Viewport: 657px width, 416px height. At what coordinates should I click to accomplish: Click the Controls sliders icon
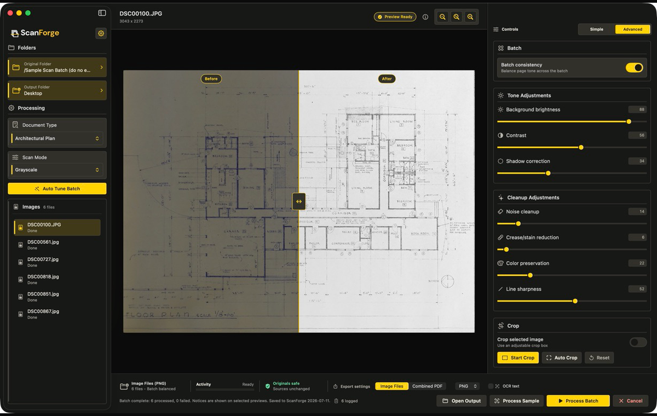coord(496,29)
